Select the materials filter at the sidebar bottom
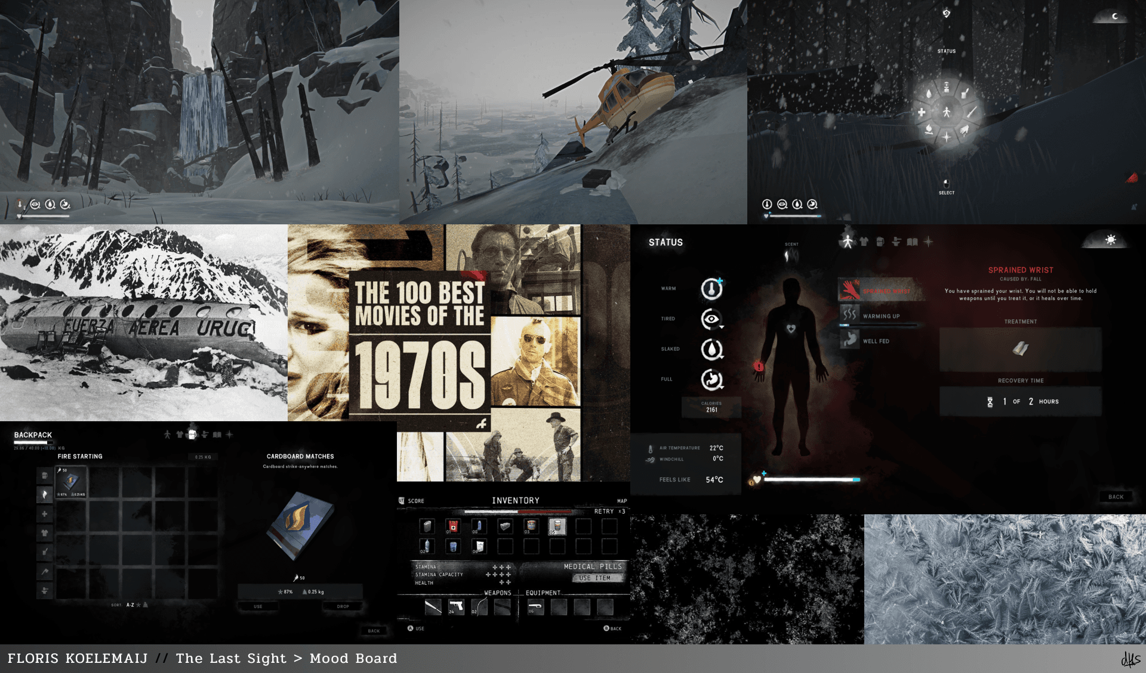Viewport: 1146px width, 673px height. [x=44, y=590]
